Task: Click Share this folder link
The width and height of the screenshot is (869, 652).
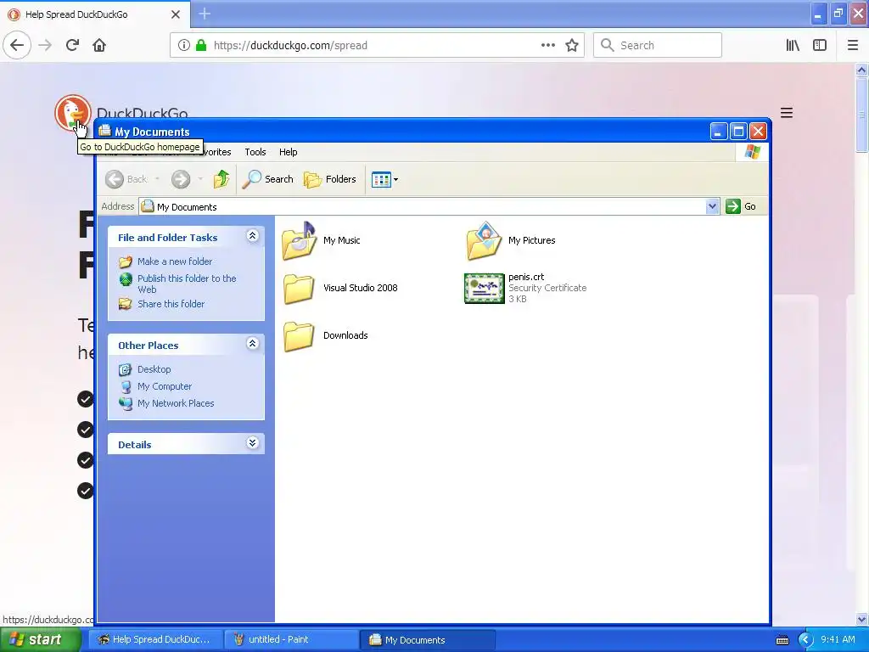Action: point(171,304)
